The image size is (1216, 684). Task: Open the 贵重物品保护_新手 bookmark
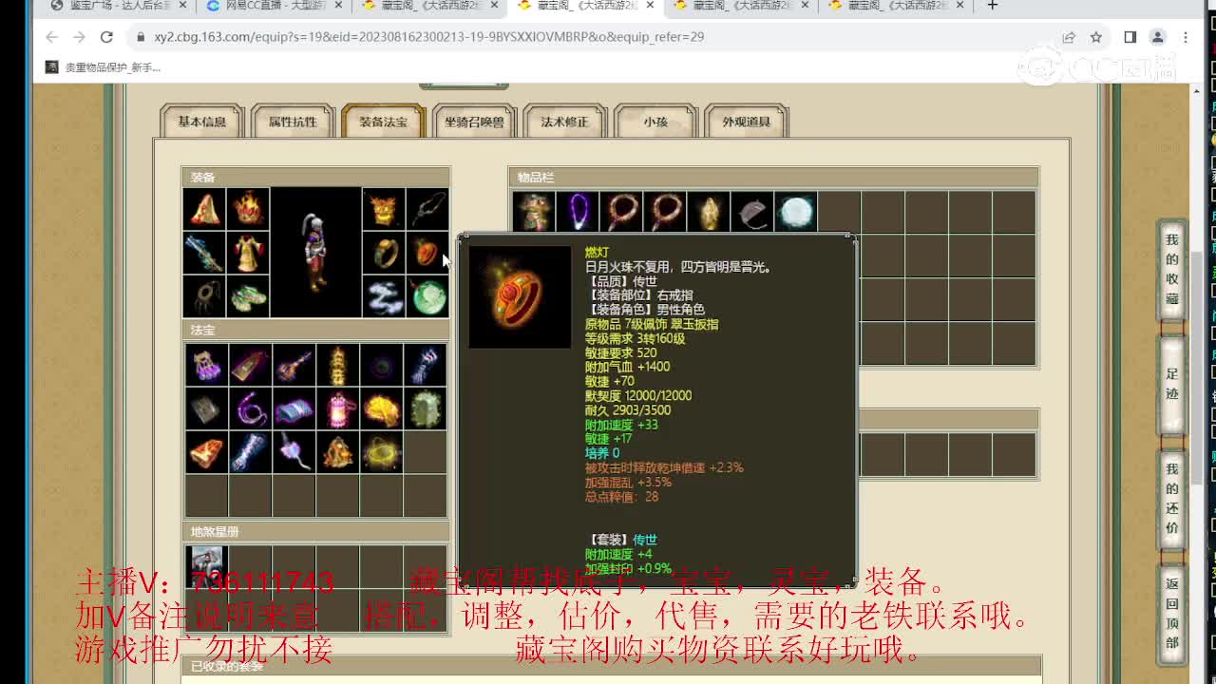click(103, 67)
